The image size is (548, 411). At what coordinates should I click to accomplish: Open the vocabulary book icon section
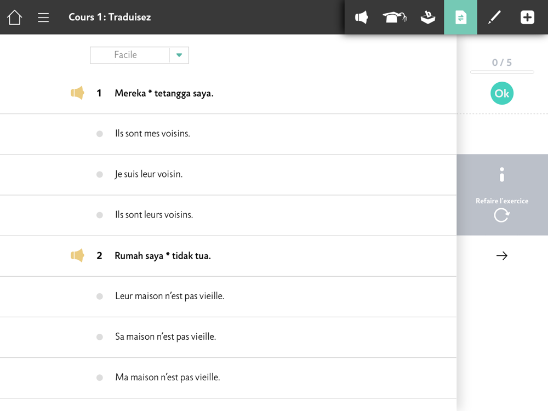coord(428,18)
